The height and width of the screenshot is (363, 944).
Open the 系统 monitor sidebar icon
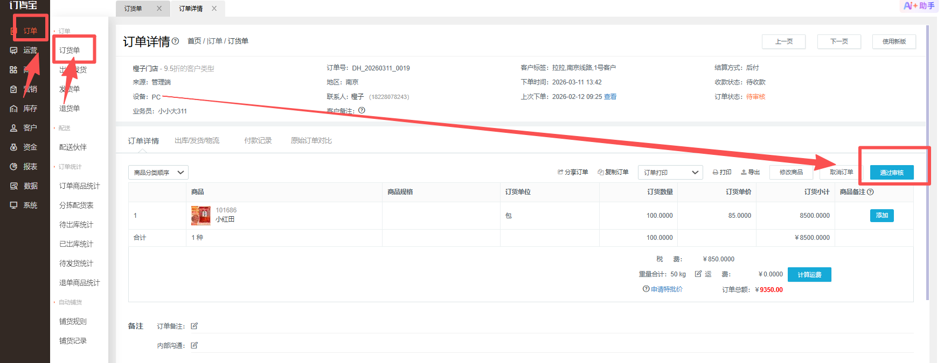click(x=14, y=205)
